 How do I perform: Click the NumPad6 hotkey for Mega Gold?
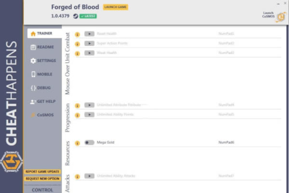(226, 142)
